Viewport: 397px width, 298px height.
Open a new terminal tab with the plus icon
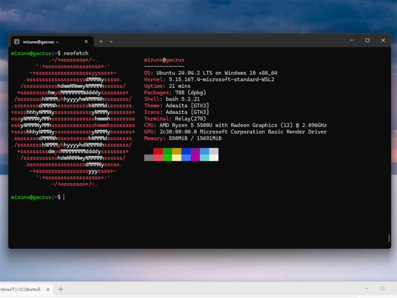[101, 41]
